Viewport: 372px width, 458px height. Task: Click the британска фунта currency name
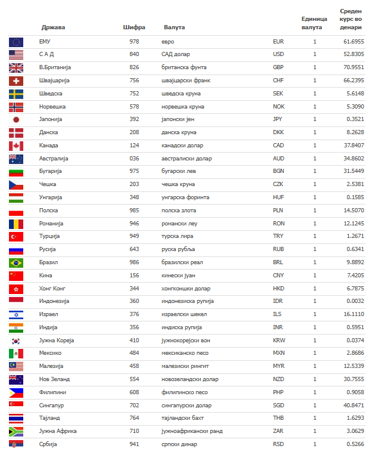(185, 67)
